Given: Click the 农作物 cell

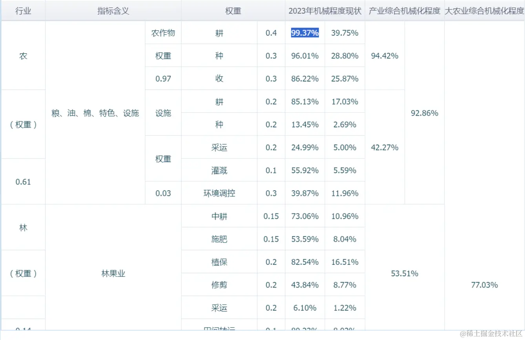Looking at the screenshot, I should [163, 33].
